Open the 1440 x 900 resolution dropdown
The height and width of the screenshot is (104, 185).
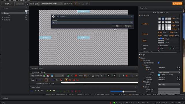click(x=52, y=4)
